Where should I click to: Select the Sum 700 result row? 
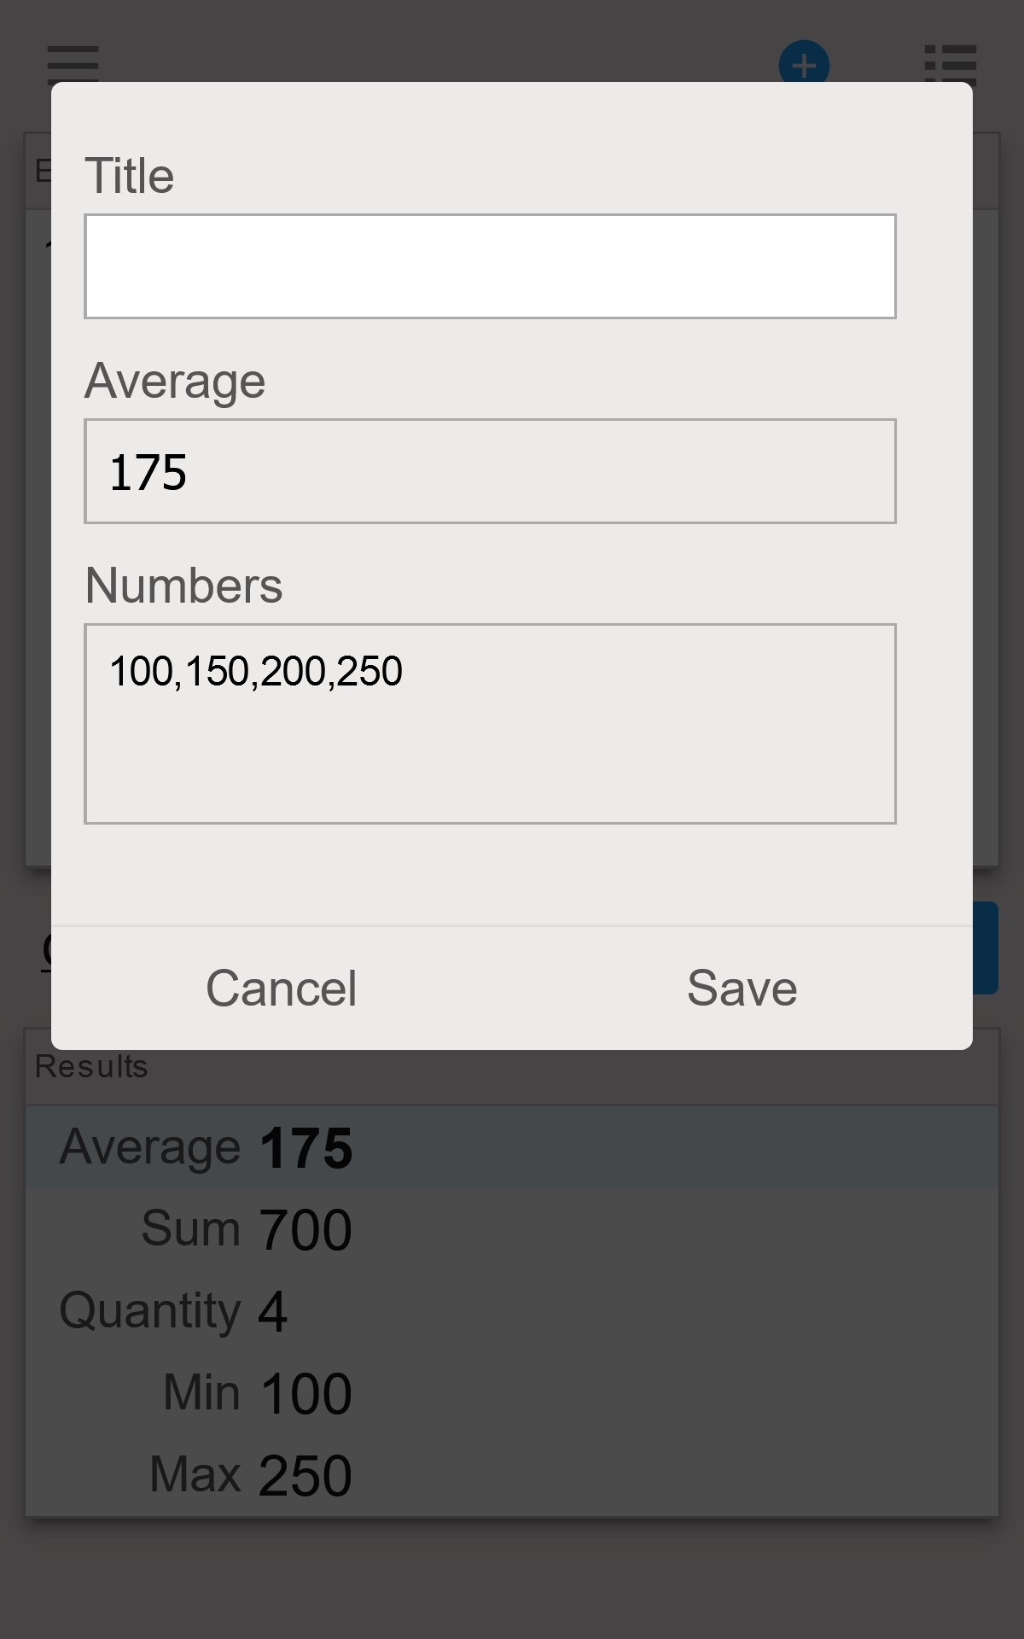pos(512,1229)
